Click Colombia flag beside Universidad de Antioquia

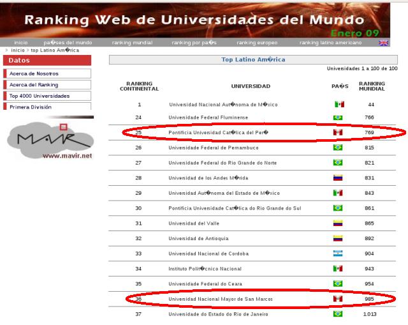[x=338, y=238]
